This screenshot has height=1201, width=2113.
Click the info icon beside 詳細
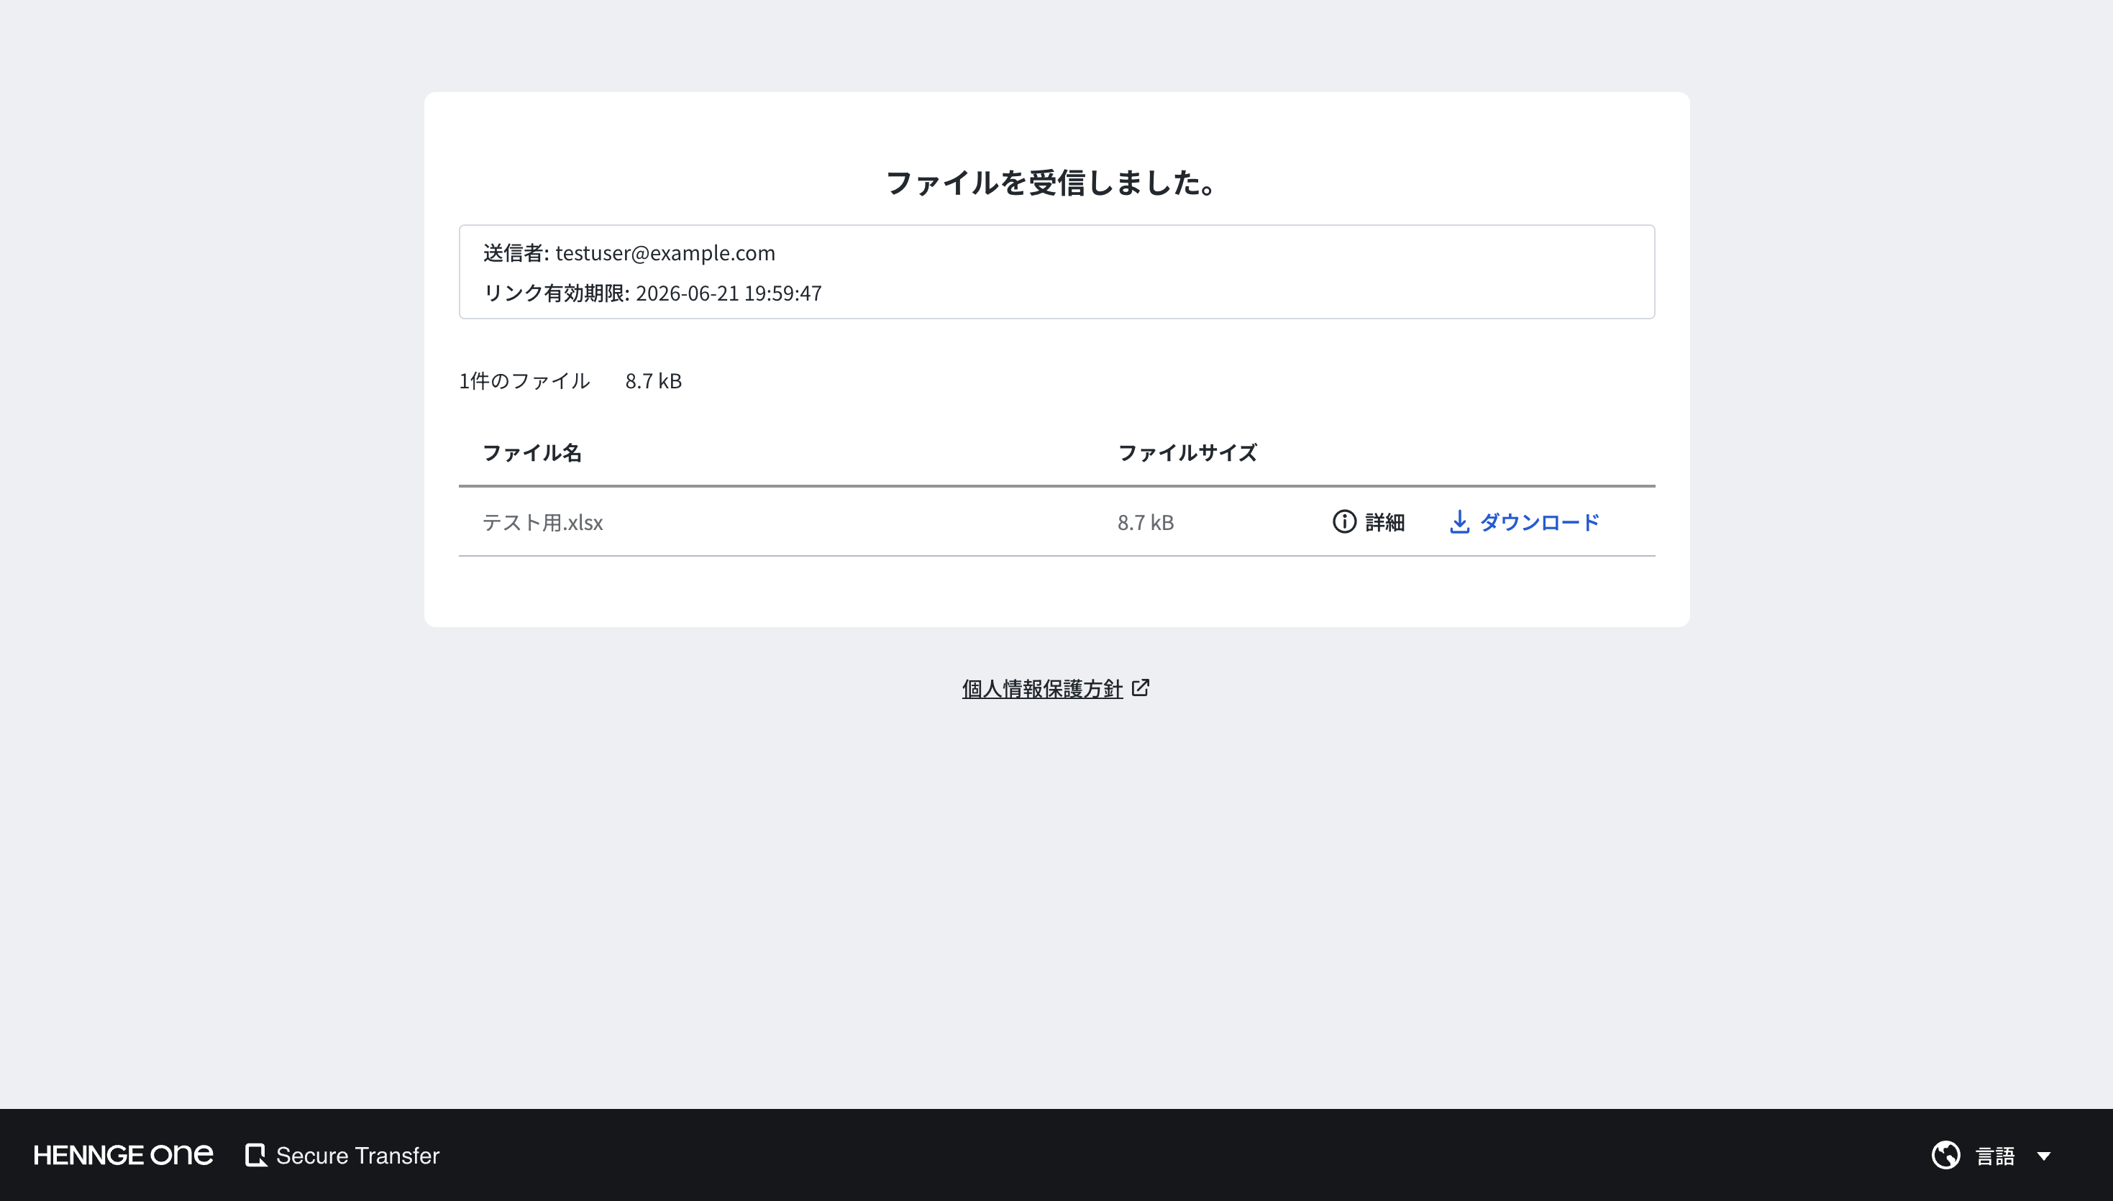coord(1344,522)
